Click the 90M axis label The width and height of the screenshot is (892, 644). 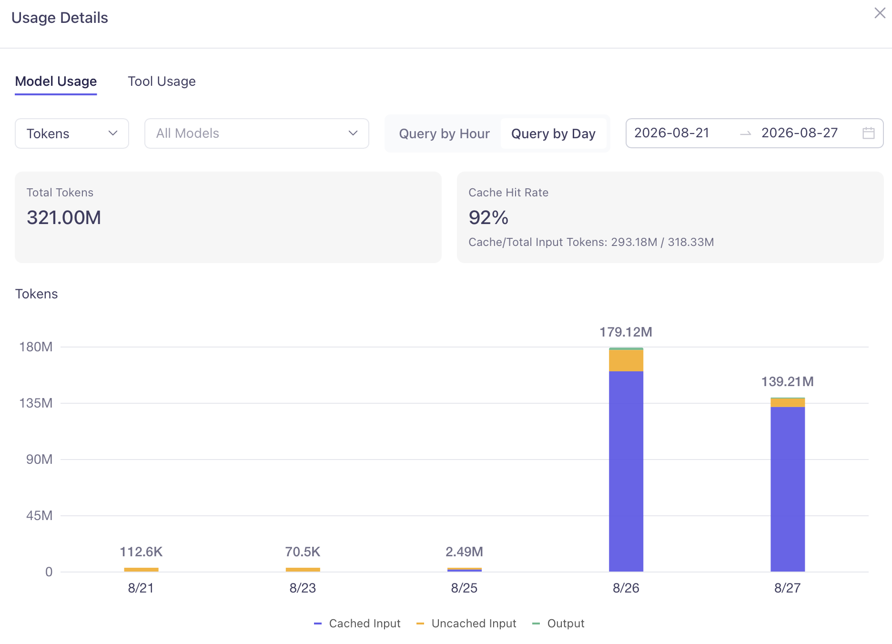tap(39, 460)
